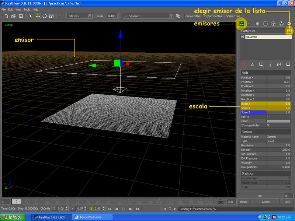Open the Square01 node dropdown in toolbar
The height and width of the screenshot is (221, 295).
coord(171,16)
